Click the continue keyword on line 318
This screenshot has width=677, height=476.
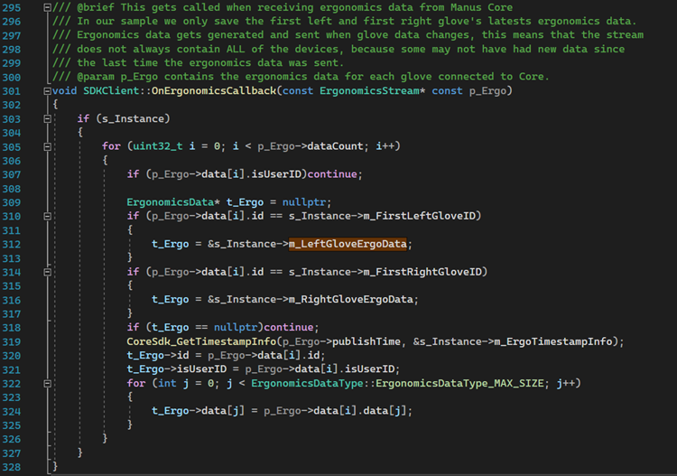coord(289,327)
